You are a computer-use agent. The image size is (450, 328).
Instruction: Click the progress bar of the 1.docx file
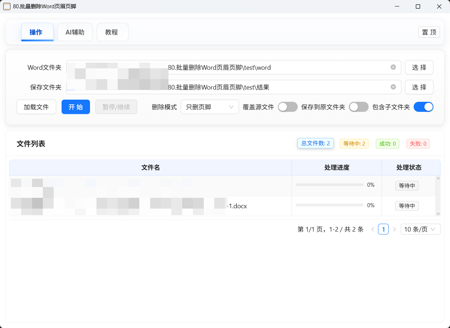coord(329,205)
